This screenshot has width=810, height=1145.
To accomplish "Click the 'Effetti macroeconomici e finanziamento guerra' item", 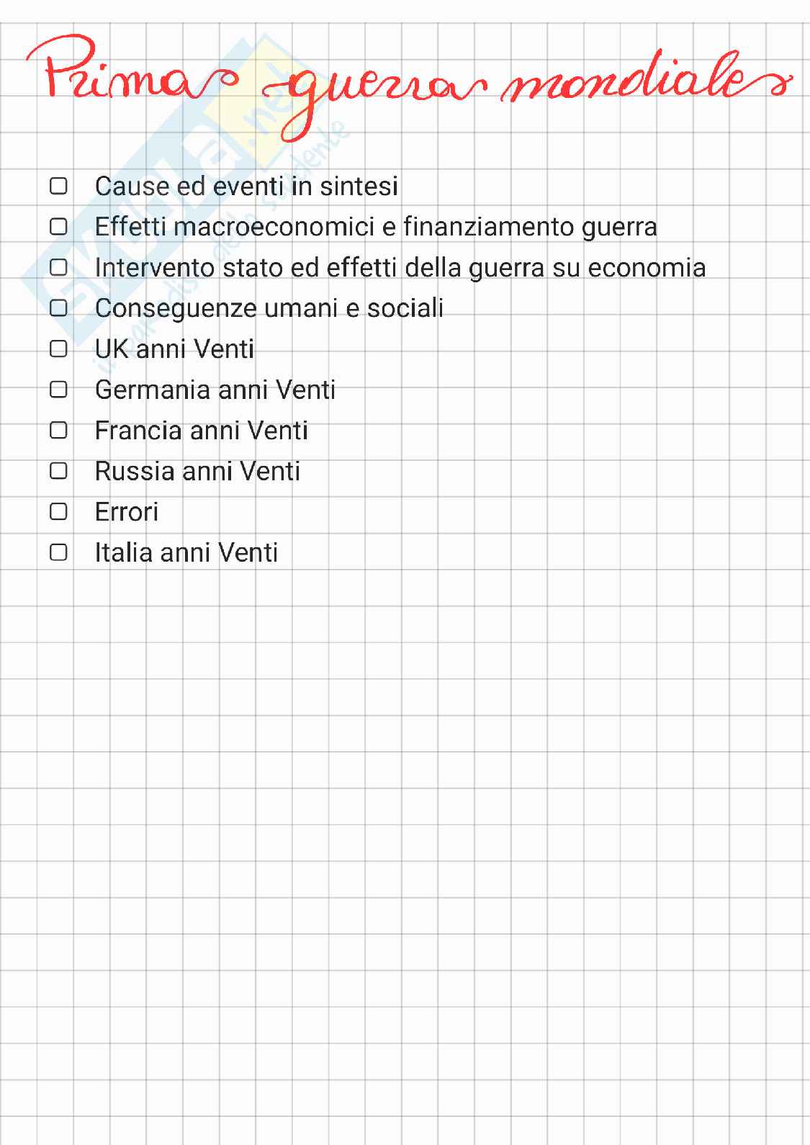I will coord(376,227).
